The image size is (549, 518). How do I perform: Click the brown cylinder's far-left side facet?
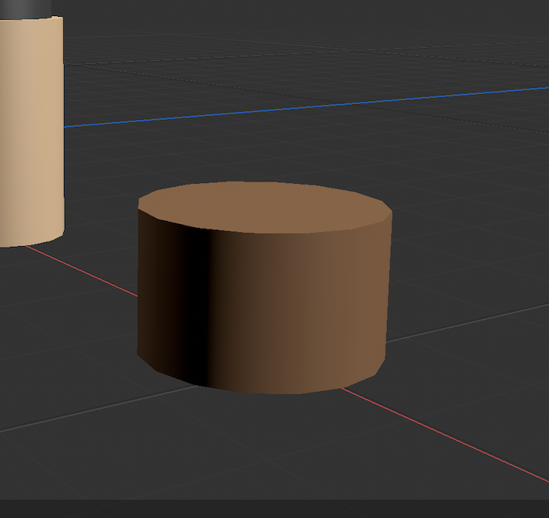click(152, 289)
